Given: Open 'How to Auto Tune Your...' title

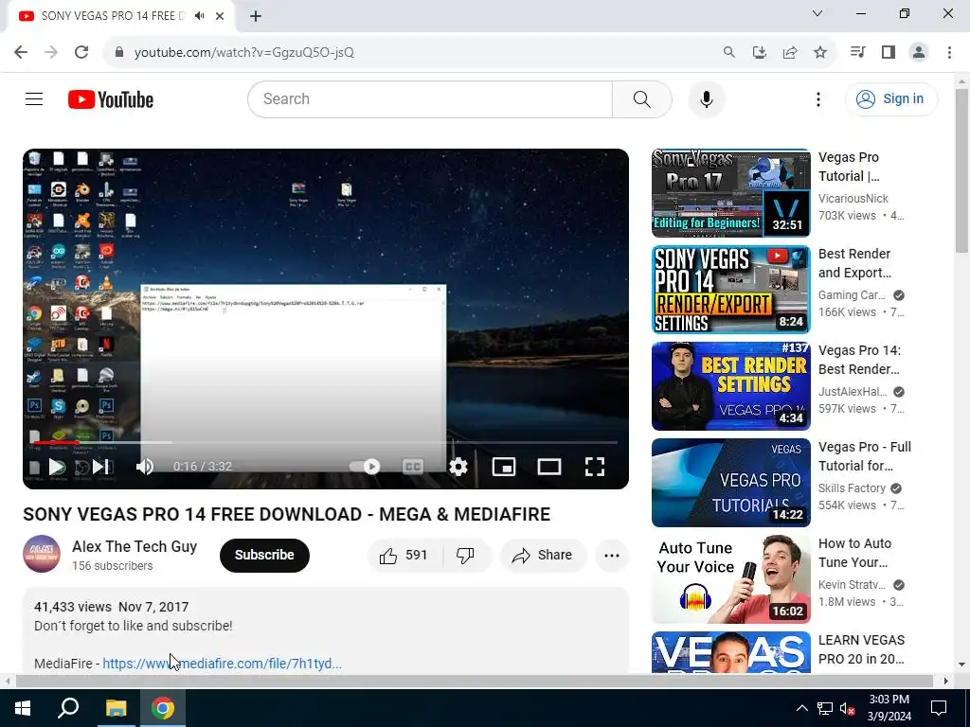Looking at the screenshot, I should [854, 553].
